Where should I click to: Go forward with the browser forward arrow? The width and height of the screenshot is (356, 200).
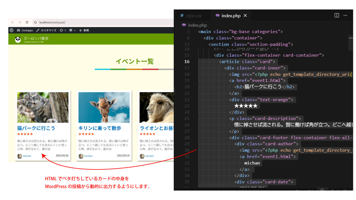(19, 22)
